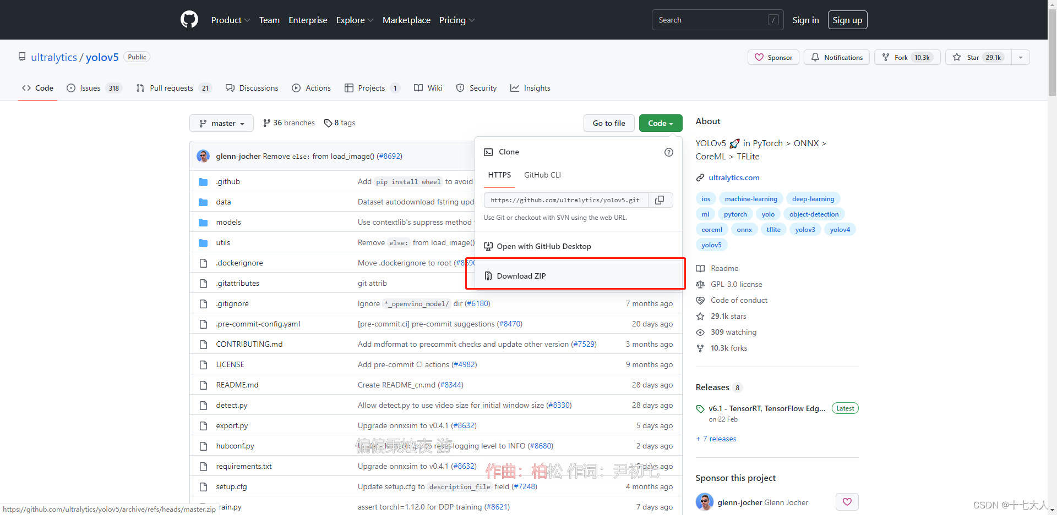Click the object-detection topic tag
The image size is (1057, 515).
coord(814,214)
